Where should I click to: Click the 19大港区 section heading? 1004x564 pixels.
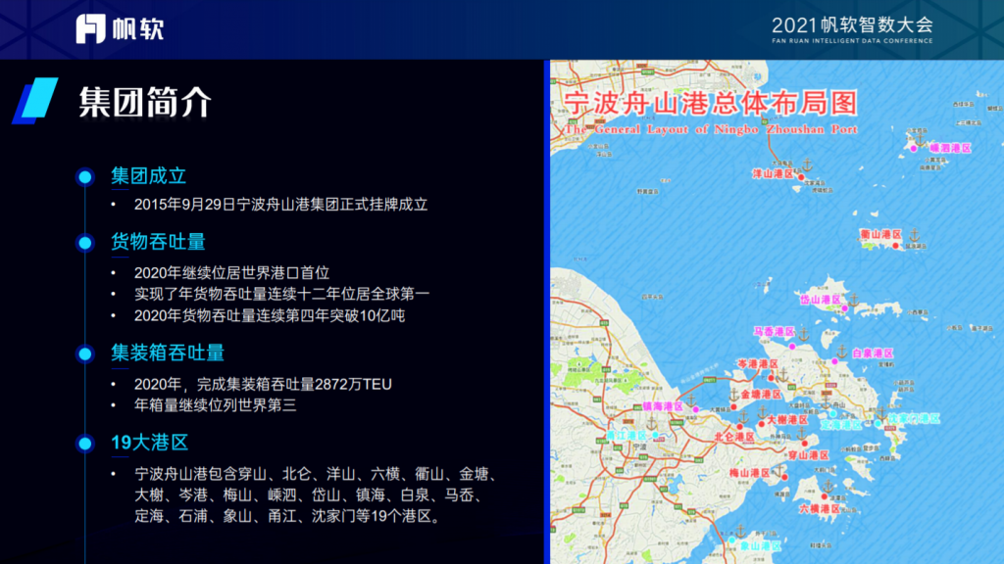[149, 443]
